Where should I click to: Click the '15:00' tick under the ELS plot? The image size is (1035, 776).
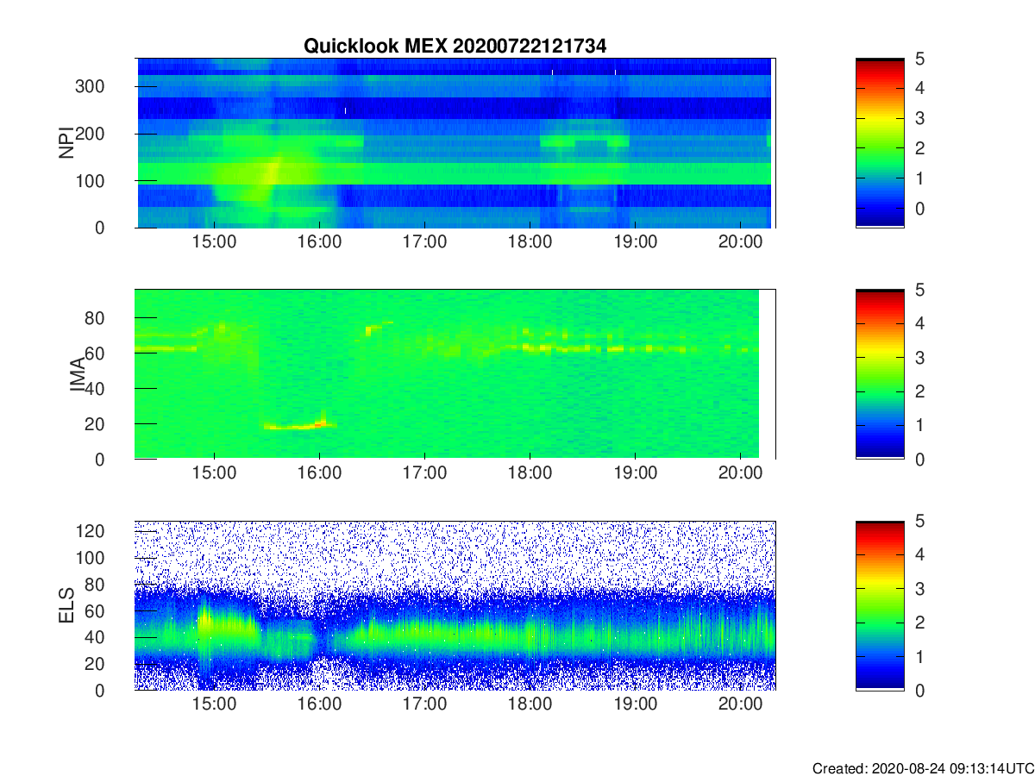214,705
